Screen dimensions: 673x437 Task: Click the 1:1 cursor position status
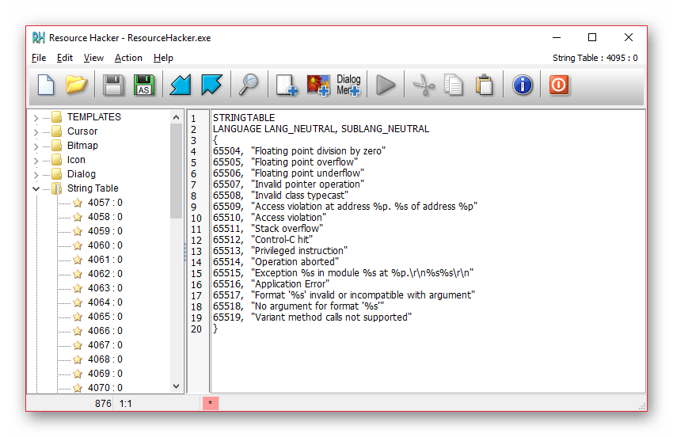pos(125,404)
